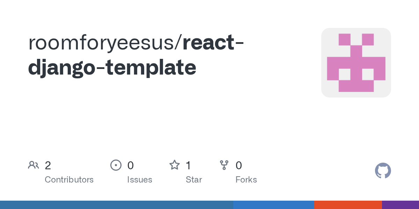
Task: Click the GitHub octocat logo
Action: (383, 171)
